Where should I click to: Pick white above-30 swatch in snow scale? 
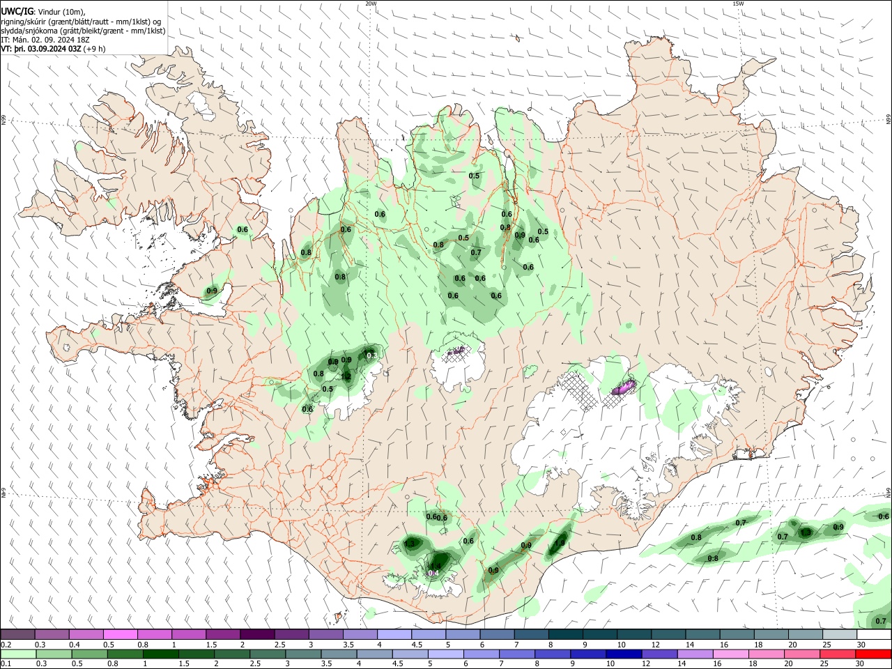(874, 635)
